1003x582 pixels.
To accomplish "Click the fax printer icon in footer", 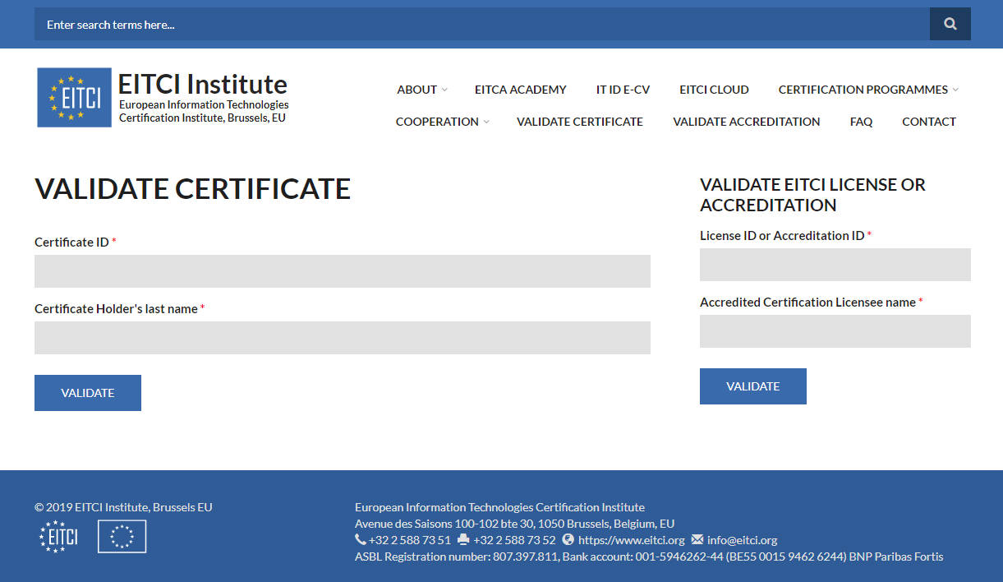I will (463, 540).
